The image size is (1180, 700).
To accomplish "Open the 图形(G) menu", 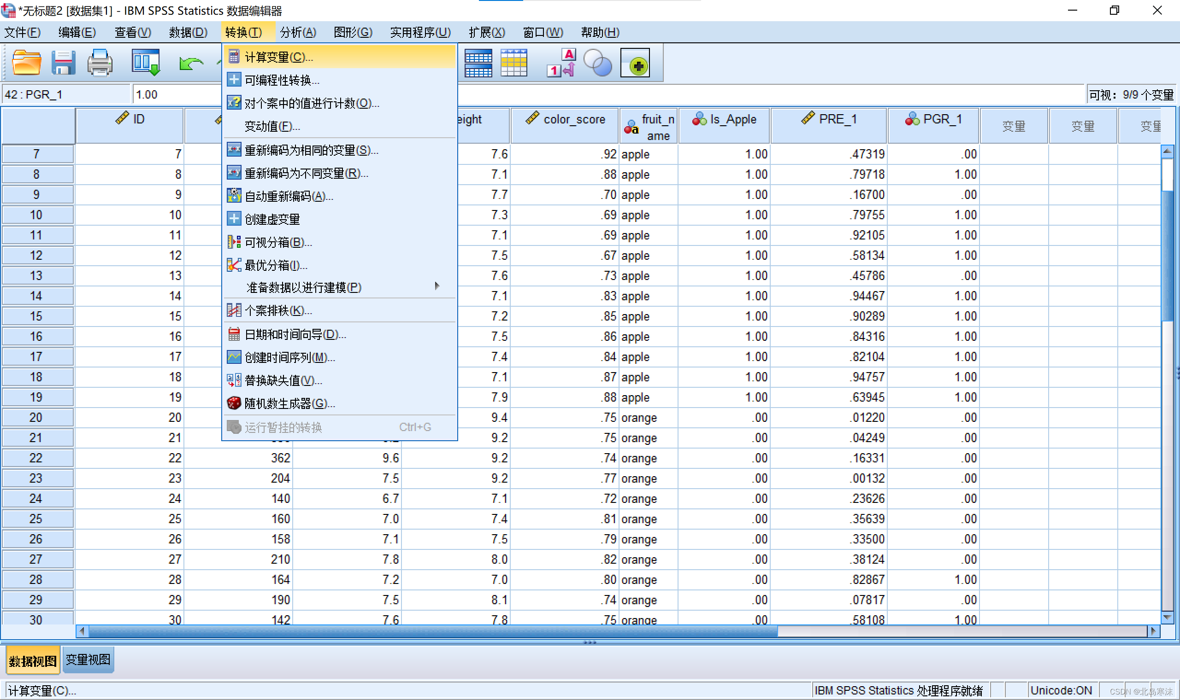I will point(353,32).
